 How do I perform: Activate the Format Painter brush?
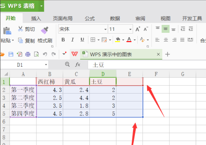45,30
